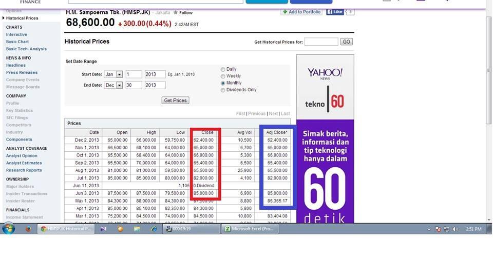Switch to Microsoft Excel taskbar window
This screenshot has height=278, width=493.
tap(250, 229)
